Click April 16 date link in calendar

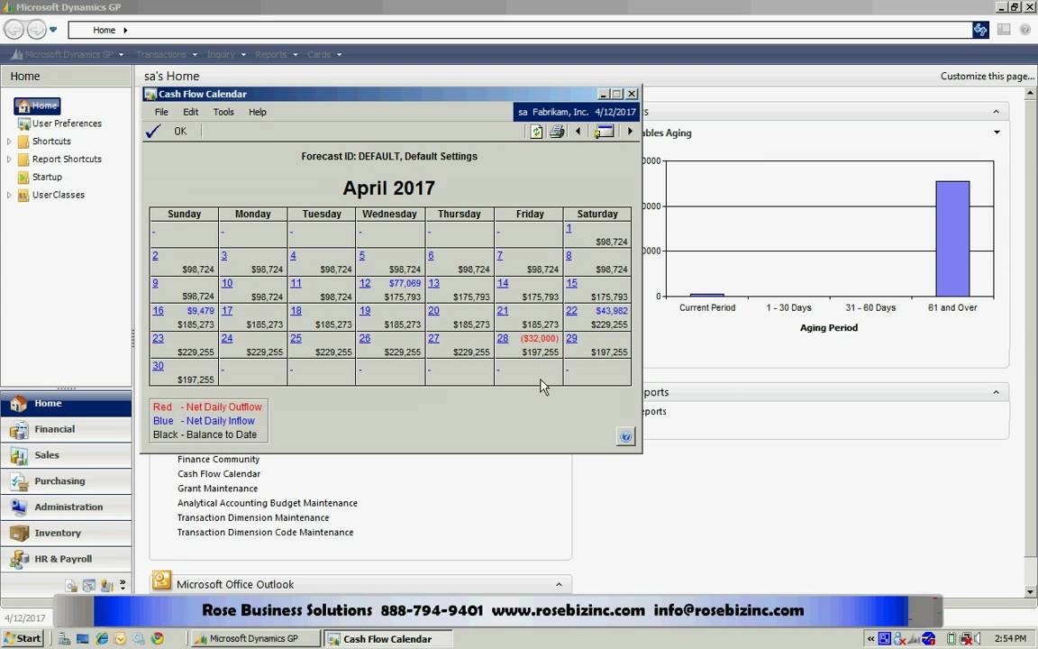[159, 310]
